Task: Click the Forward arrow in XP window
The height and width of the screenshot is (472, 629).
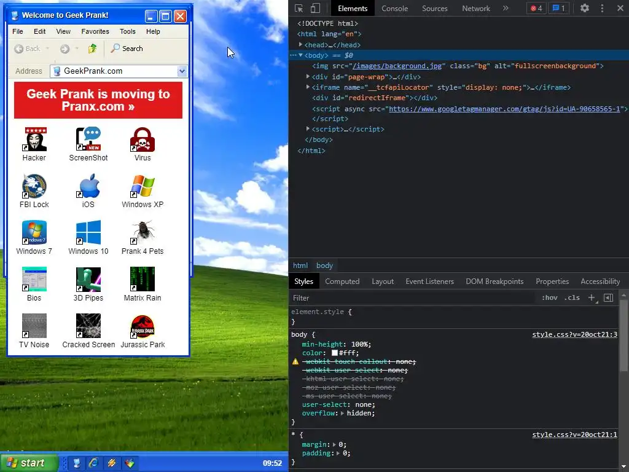Action: [x=64, y=49]
